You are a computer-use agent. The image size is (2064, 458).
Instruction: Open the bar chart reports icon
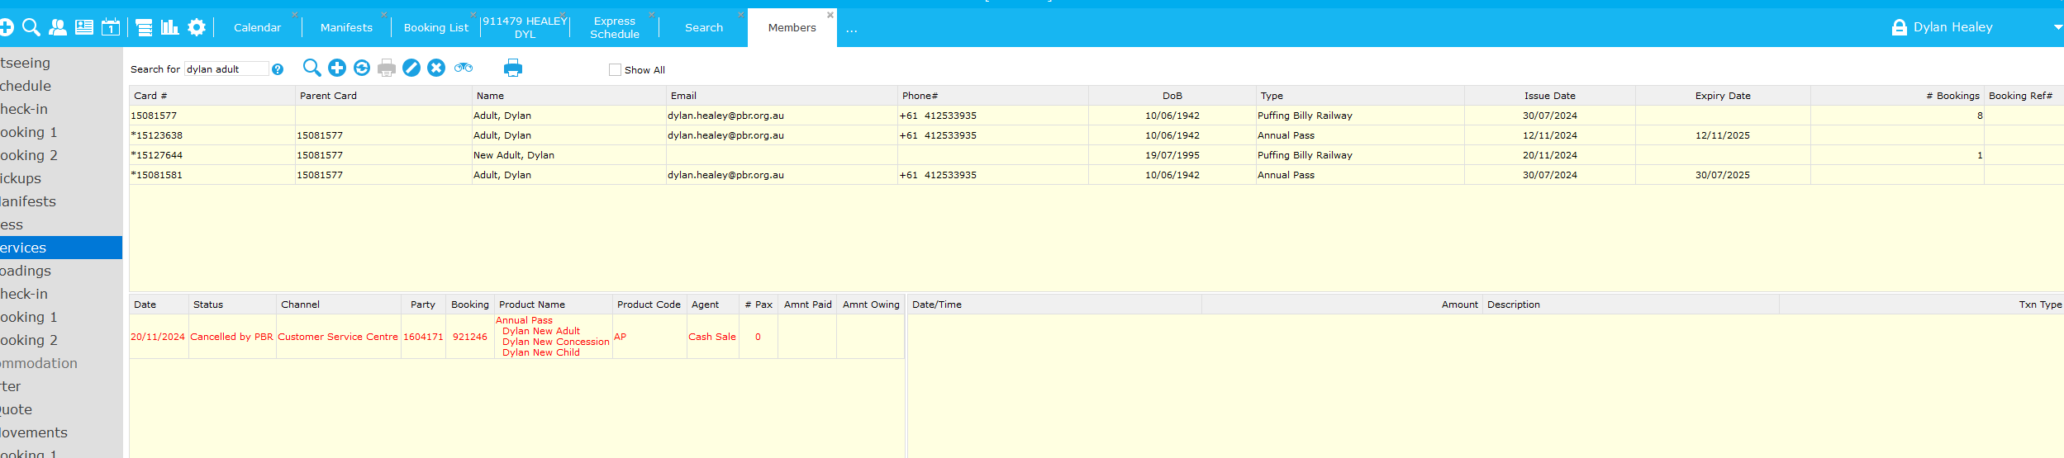(170, 27)
